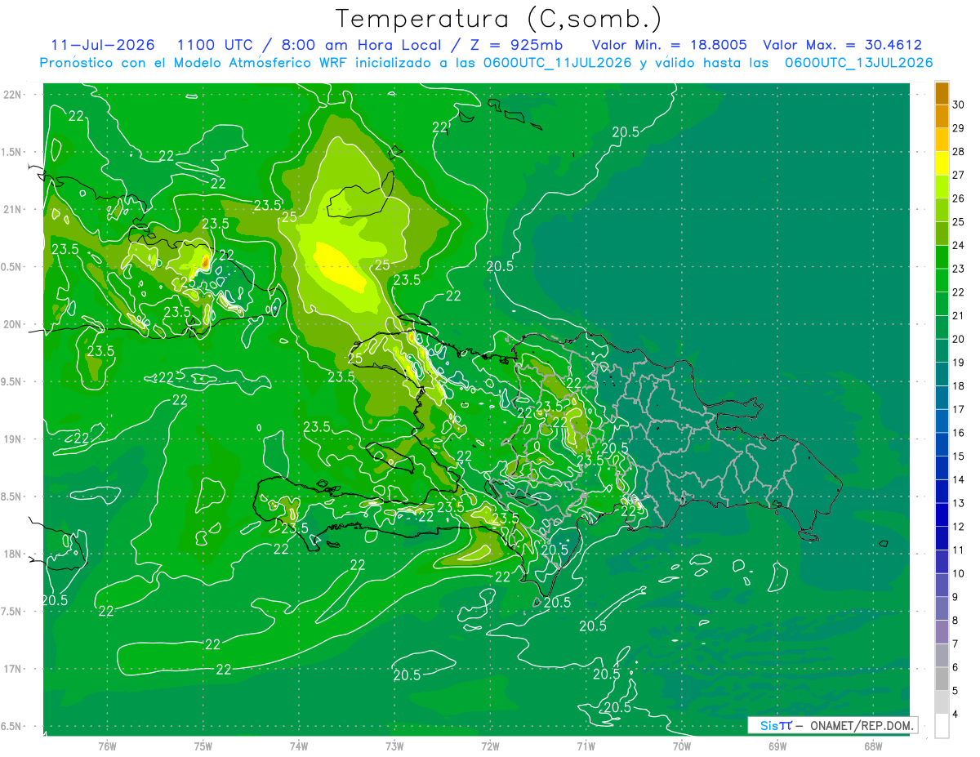Viewport: 980px width, 757px height.
Task: Select the pressure level 'Z = 925mb'
Action: pyautogui.click(x=514, y=45)
